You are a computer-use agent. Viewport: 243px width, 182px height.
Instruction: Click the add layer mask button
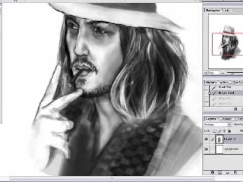(220, 172)
